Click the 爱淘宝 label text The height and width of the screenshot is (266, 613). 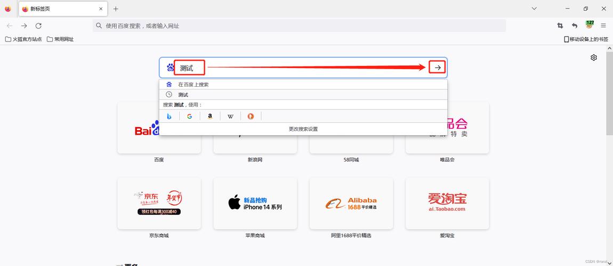point(447,236)
